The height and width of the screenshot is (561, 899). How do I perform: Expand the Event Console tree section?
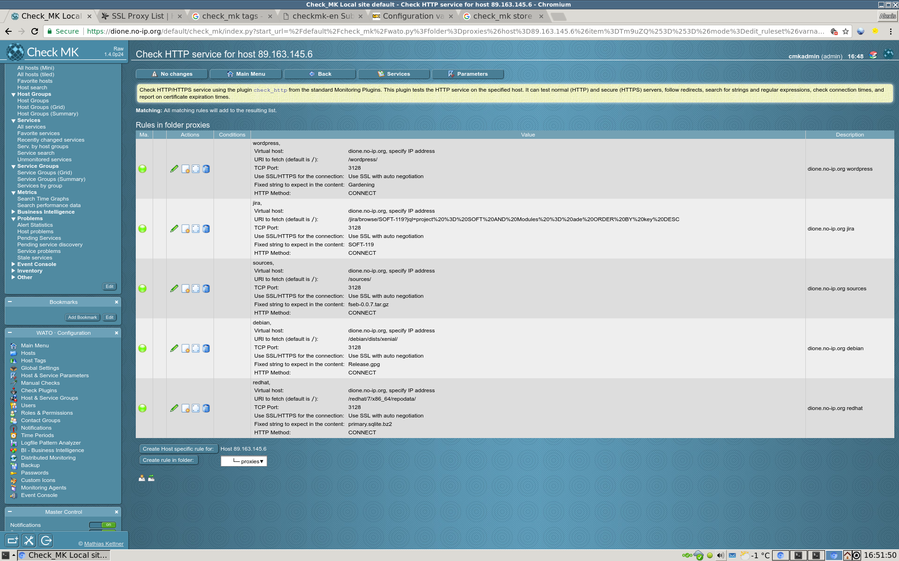14,264
